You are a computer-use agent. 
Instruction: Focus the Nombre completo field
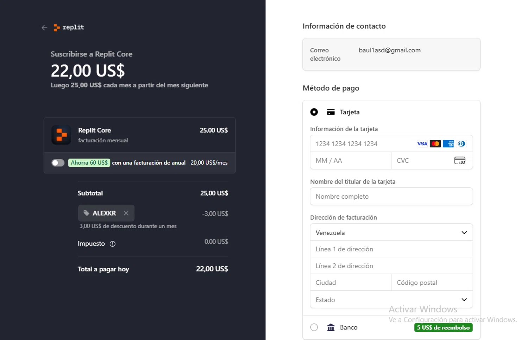[x=391, y=197]
